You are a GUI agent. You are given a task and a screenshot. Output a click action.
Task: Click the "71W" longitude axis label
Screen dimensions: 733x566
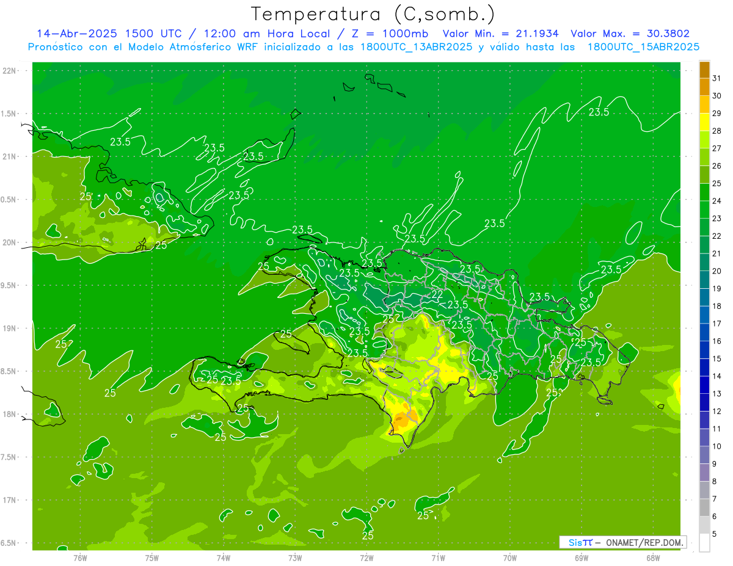coord(438,558)
